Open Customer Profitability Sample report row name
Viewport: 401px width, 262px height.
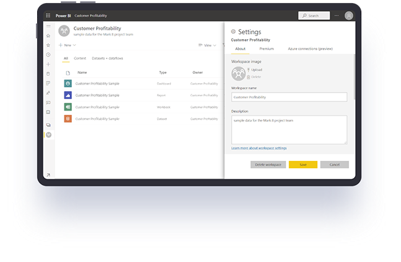pyautogui.click(x=97, y=95)
